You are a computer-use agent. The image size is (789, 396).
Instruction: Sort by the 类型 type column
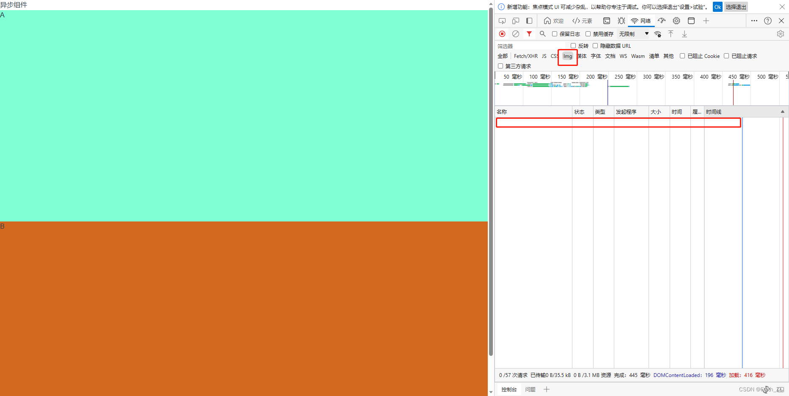point(604,112)
